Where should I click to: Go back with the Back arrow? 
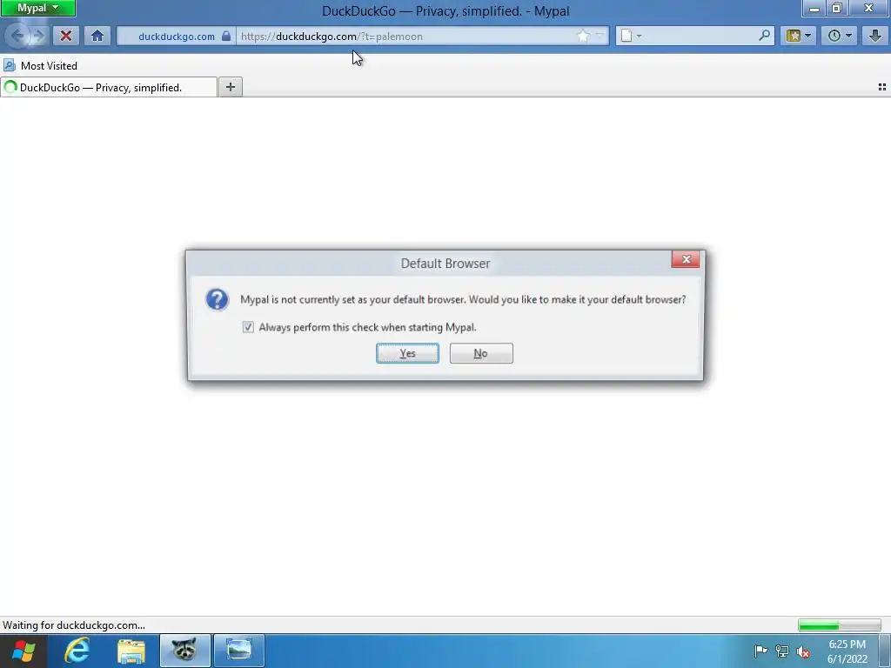tap(17, 36)
